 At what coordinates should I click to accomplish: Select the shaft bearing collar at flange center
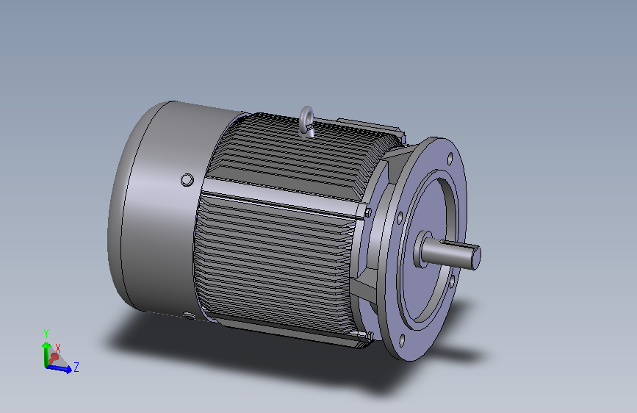pyautogui.click(x=422, y=249)
